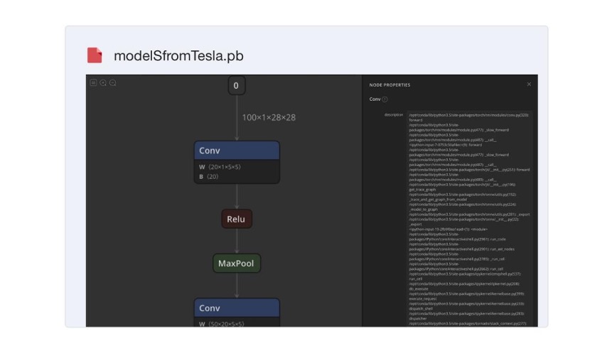The image size is (614, 353).
Task: Click the description field text box
Action: pos(470,218)
